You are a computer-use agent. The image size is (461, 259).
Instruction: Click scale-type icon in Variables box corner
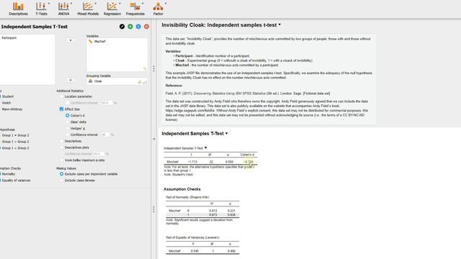click(x=144, y=68)
